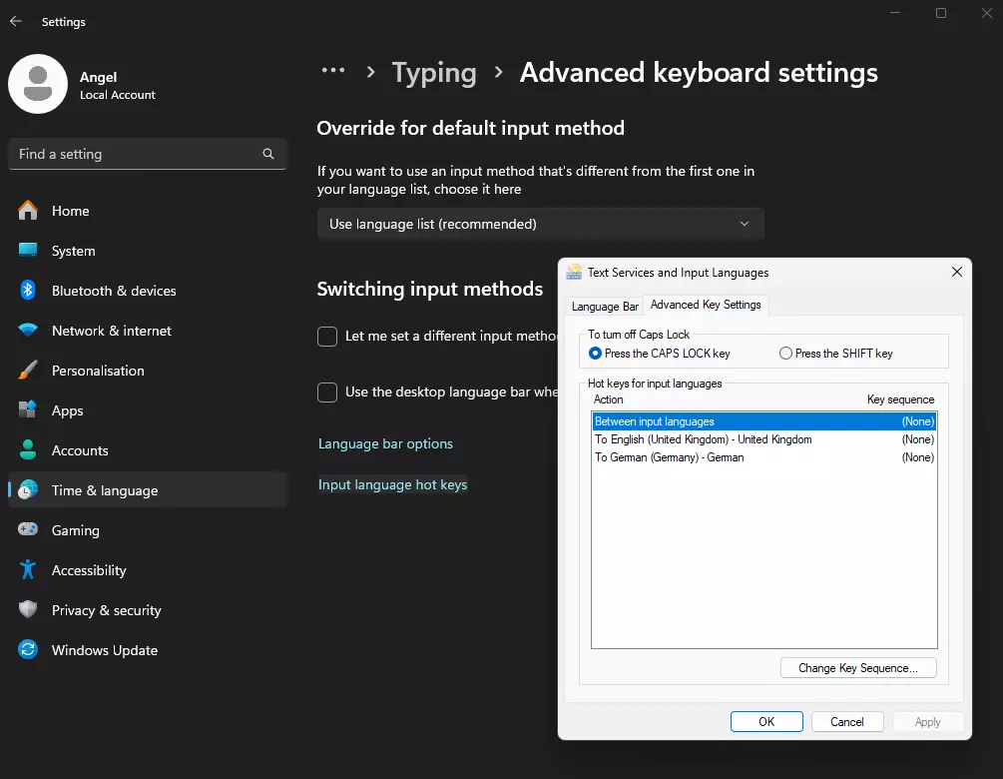Select the Accessibility person icon

pyautogui.click(x=28, y=570)
